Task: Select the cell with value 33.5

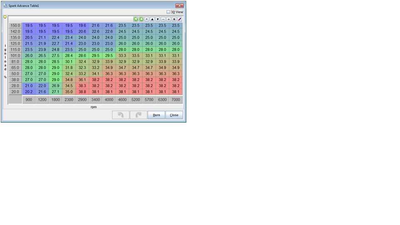Action: pyautogui.click(x=136, y=55)
